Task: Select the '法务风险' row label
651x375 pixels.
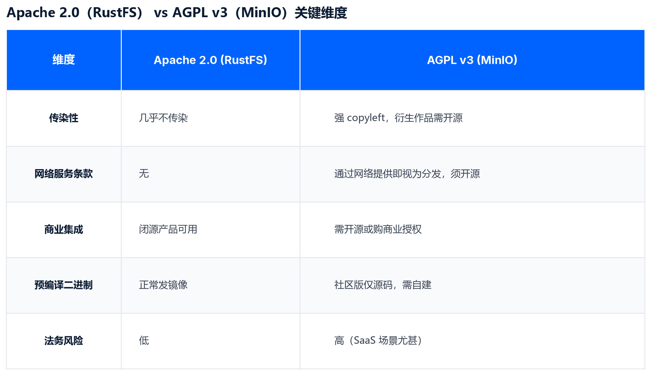Action: click(x=64, y=341)
